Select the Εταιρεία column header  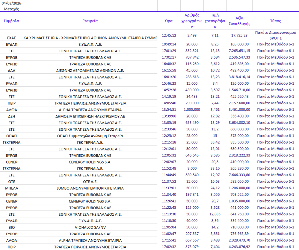(x=90, y=21)
